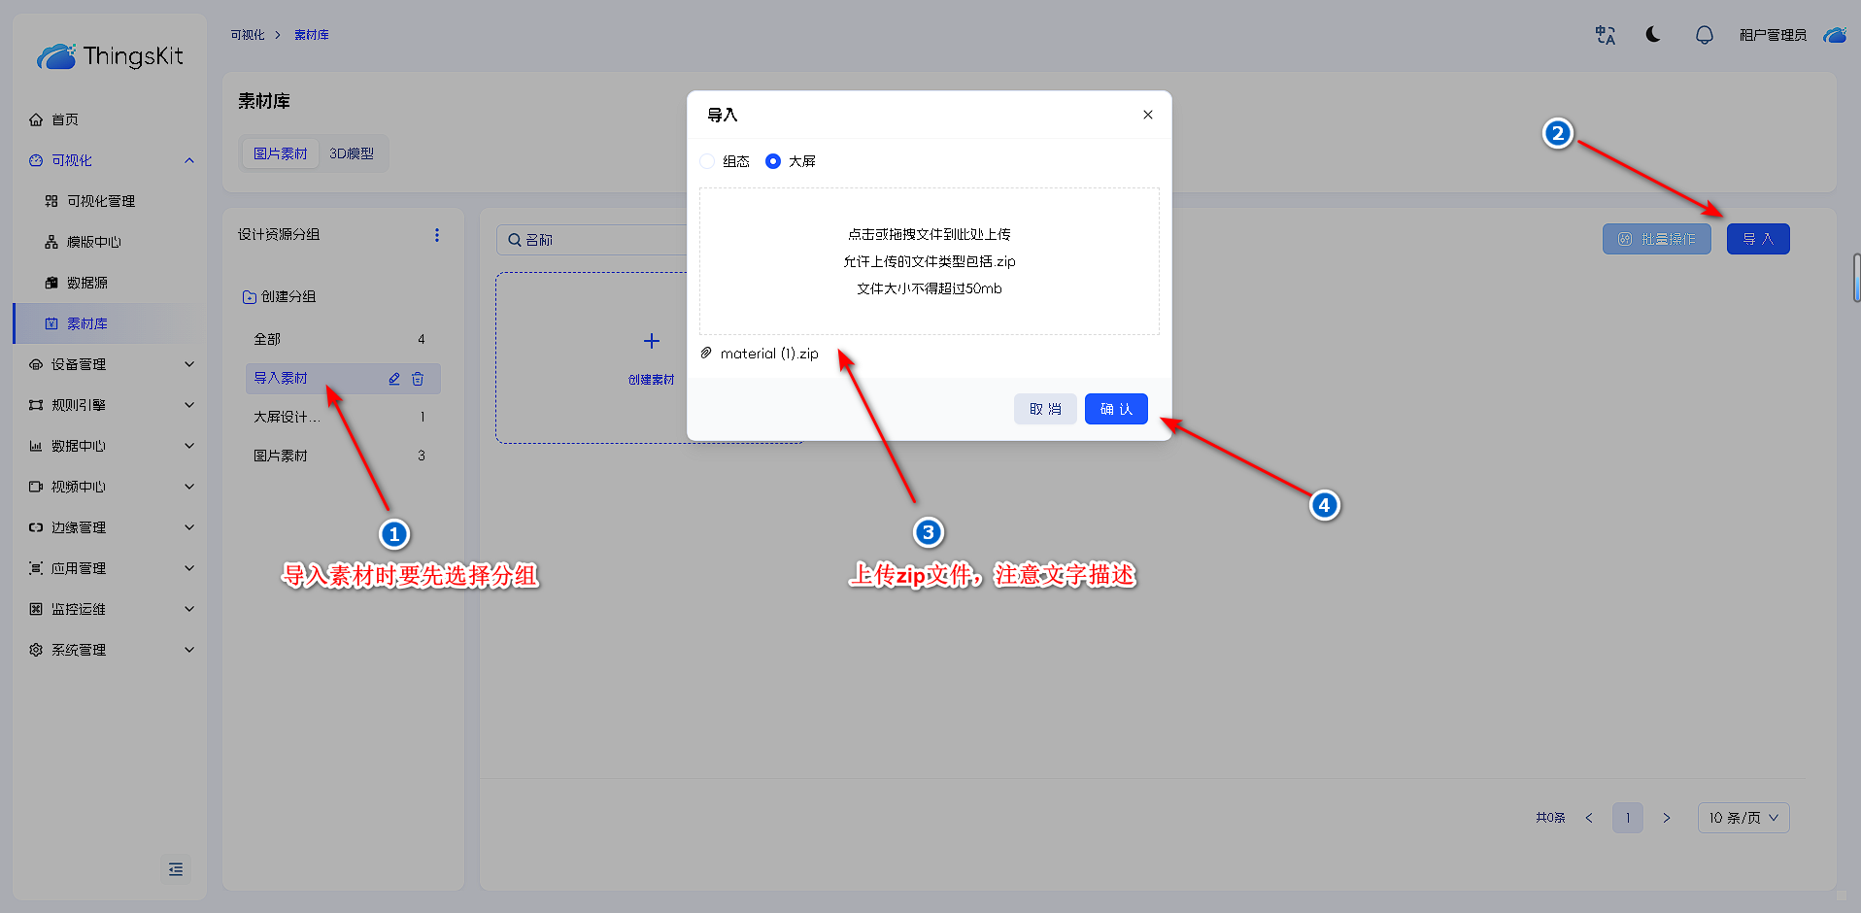Open 模版中心 in the sidebar

(93, 242)
